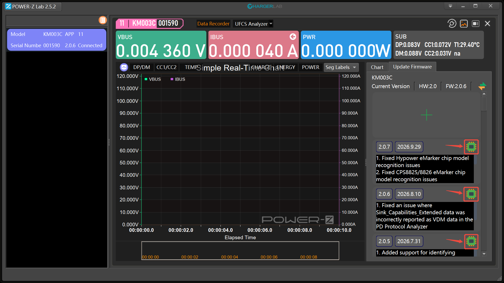Select the Update Firmware tab
The image size is (504, 283).
point(412,67)
